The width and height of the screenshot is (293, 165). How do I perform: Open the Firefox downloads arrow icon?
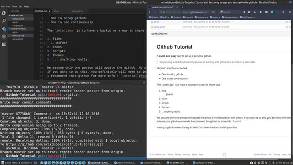[255, 12]
